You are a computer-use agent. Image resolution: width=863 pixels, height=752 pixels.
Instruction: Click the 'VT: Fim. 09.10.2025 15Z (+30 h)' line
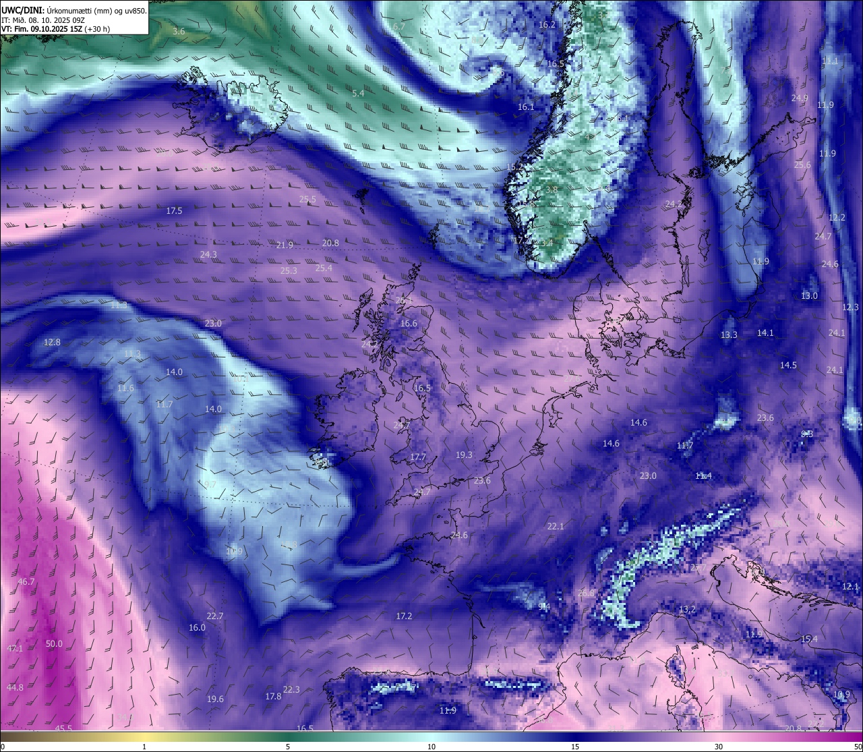click(56, 29)
